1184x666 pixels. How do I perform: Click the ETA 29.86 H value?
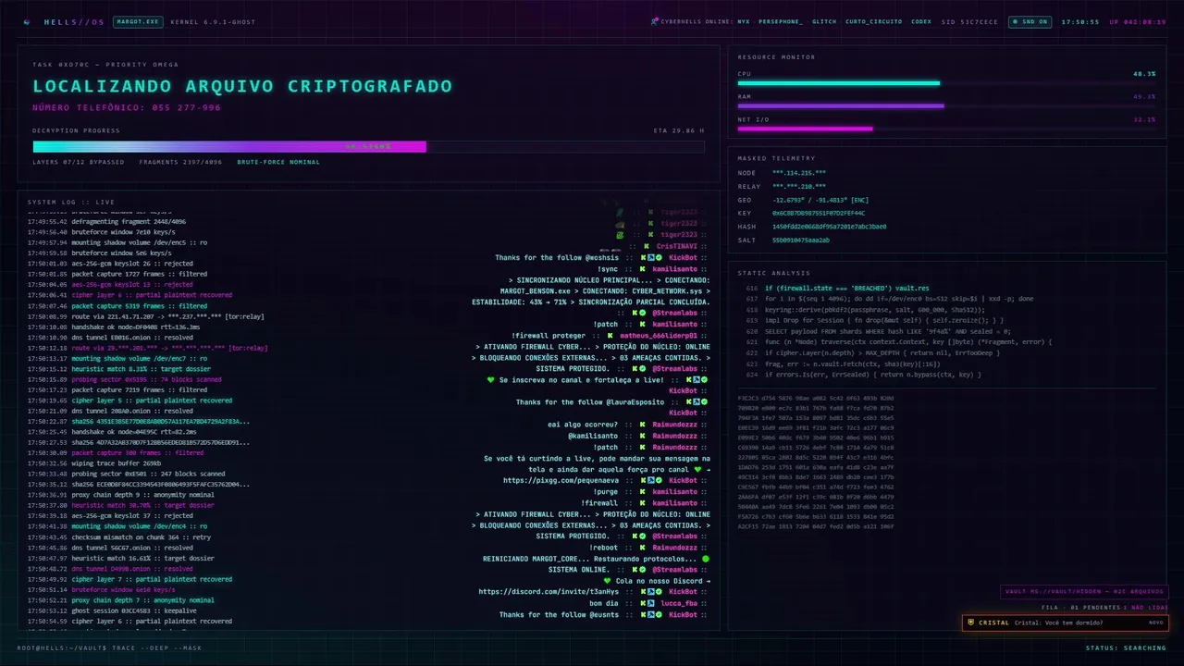[679, 130]
